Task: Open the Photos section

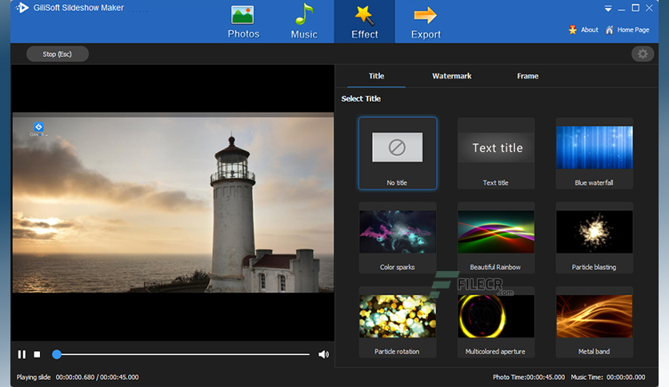Action: [x=243, y=22]
